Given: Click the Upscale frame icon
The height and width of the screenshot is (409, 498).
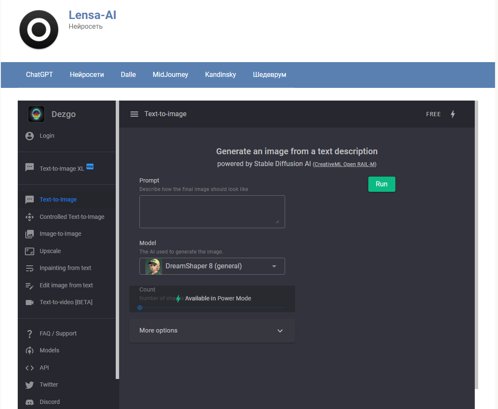Looking at the screenshot, I should (30, 251).
